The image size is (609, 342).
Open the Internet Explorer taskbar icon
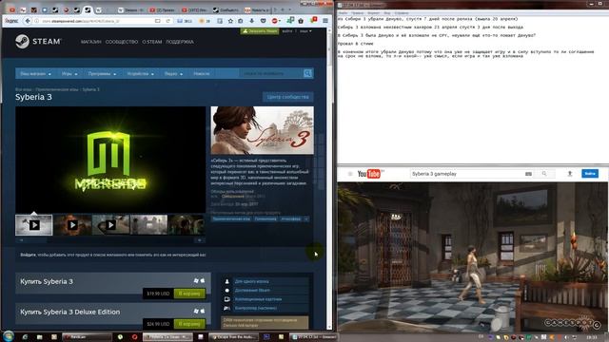point(26,337)
